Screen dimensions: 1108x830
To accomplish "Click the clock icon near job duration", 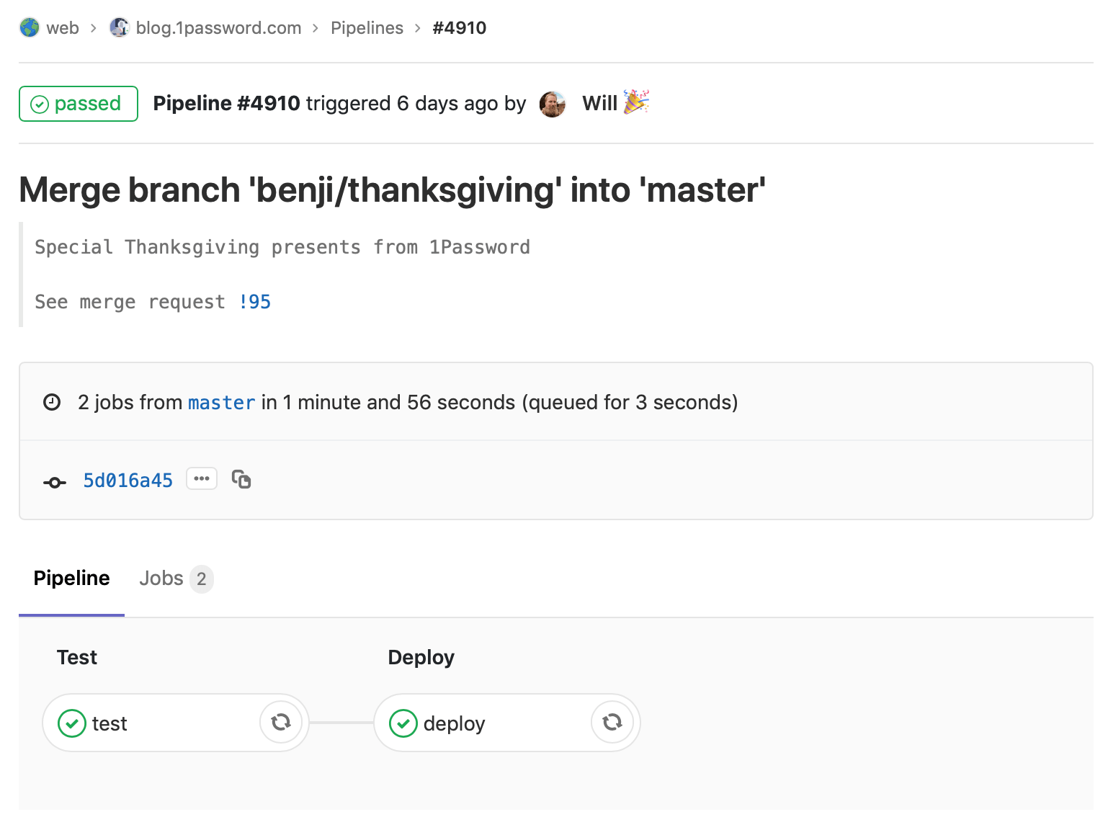I will tap(51, 402).
